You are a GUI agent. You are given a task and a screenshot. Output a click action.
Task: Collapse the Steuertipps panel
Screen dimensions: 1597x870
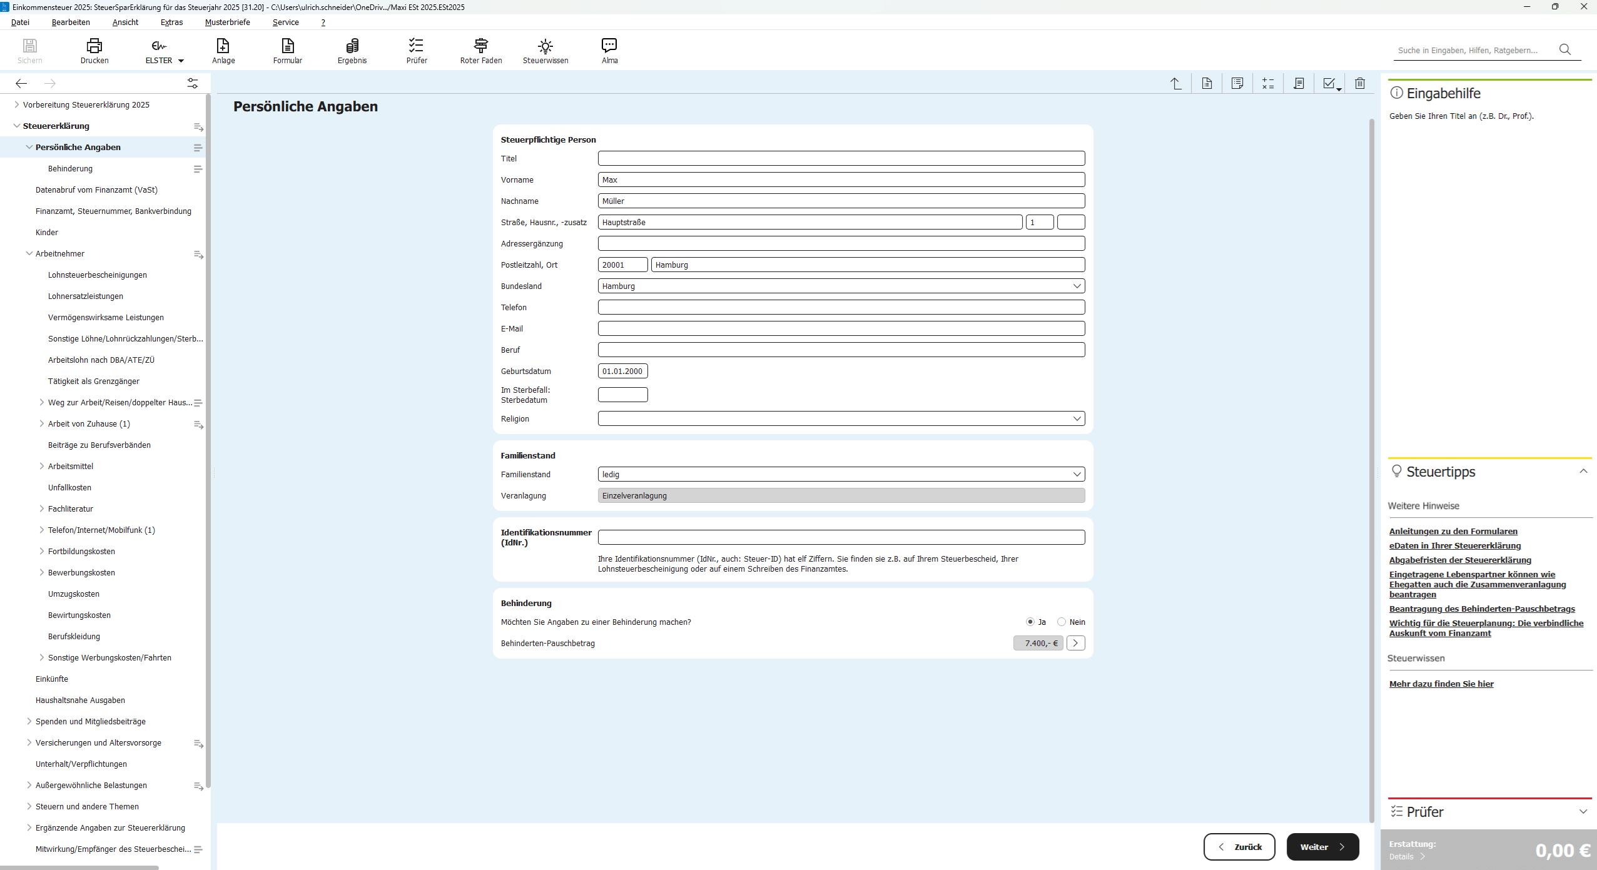click(x=1583, y=471)
